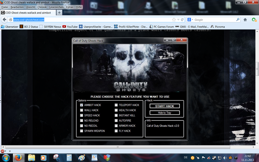259x162 pixels.
Task: Open the BO 2 Status bookmark
Action: click(29, 27)
